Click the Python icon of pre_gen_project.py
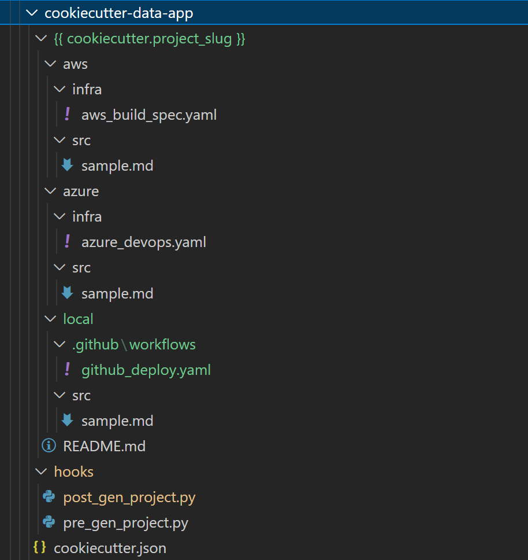This screenshot has height=560, width=528. click(x=49, y=522)
